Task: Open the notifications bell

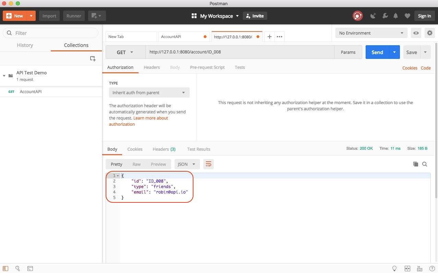Action: click(396, 16)
